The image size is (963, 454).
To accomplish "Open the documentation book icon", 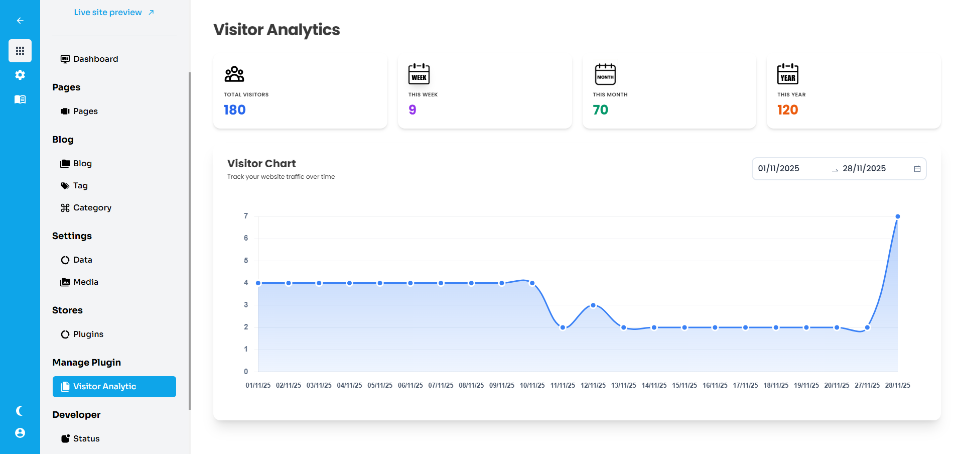I will click(20, 99).
